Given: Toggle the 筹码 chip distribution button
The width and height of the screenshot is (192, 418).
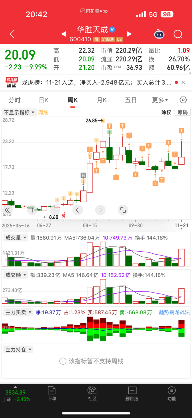Looking at the screenshot, I should 182,112.
